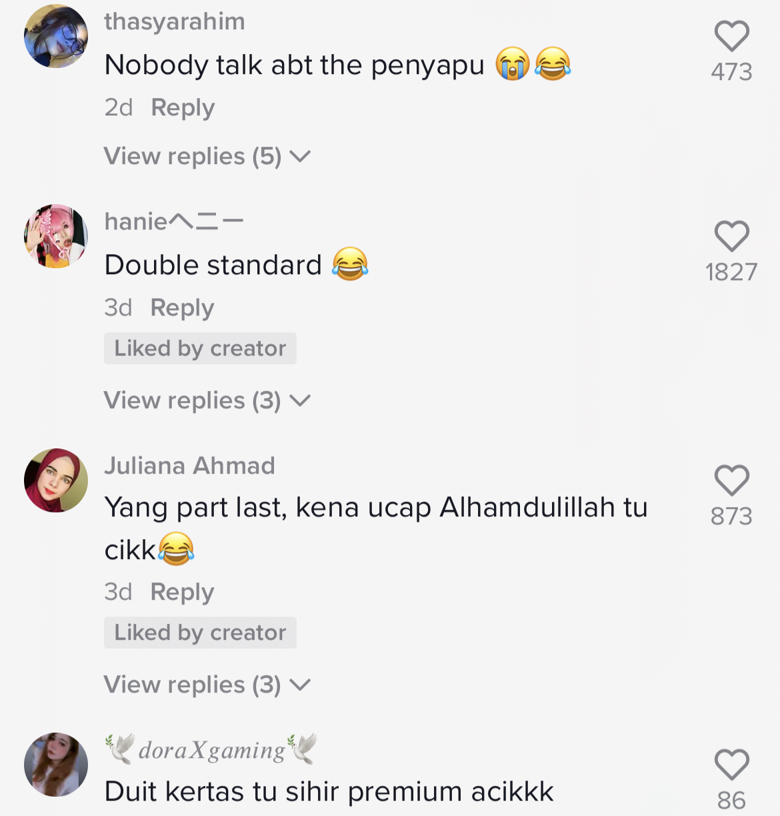
Task: Like thasyarahim's comment with heart icon
Action: [x=731, y=36]
